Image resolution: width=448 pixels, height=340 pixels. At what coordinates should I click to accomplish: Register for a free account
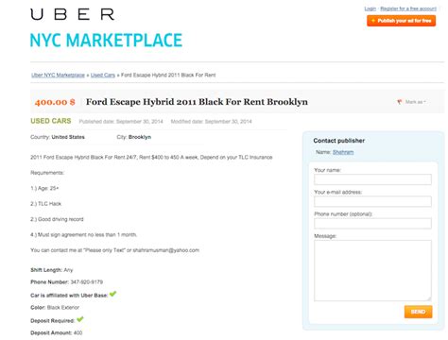(x=408, y=8)
